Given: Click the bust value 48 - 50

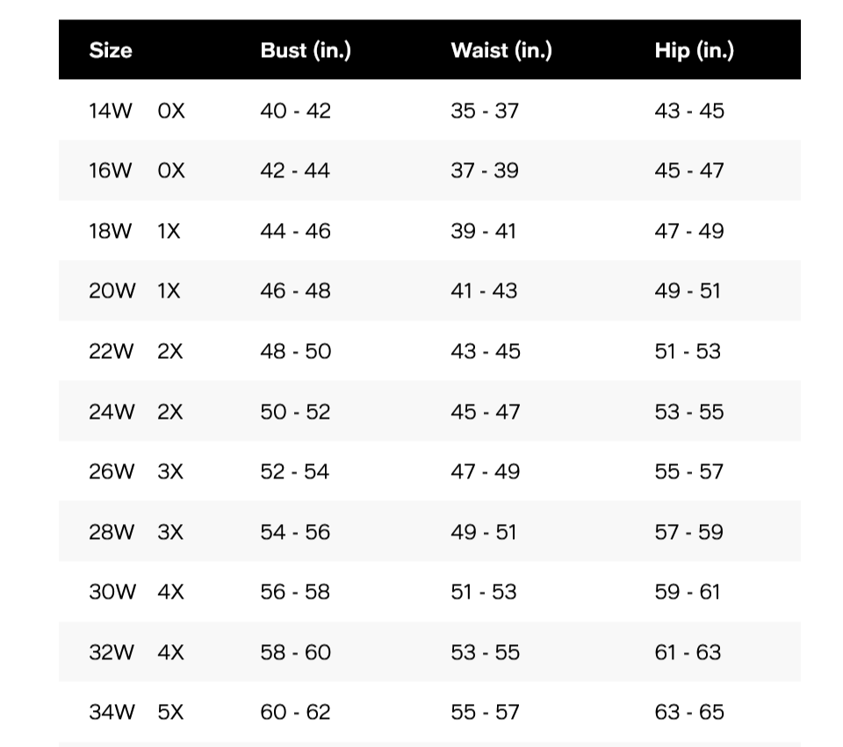Looking at the screenshot, I should tap(295, 351).
